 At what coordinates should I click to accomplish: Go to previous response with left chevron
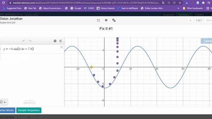pyautogui.click(x=190, y=20)
